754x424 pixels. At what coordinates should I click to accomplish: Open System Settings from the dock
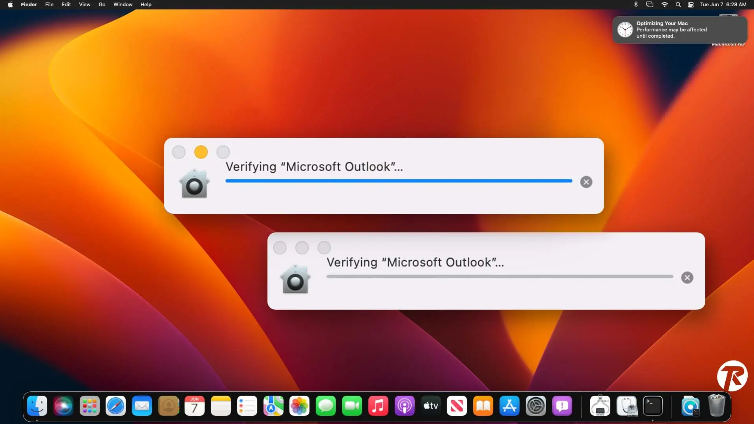(536, 406)
